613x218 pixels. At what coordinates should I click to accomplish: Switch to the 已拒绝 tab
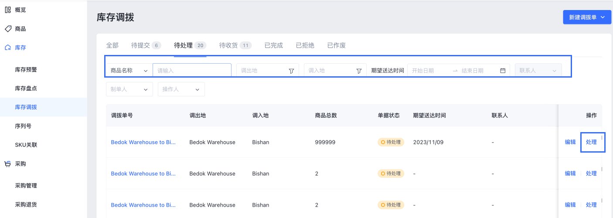(305, 45)
